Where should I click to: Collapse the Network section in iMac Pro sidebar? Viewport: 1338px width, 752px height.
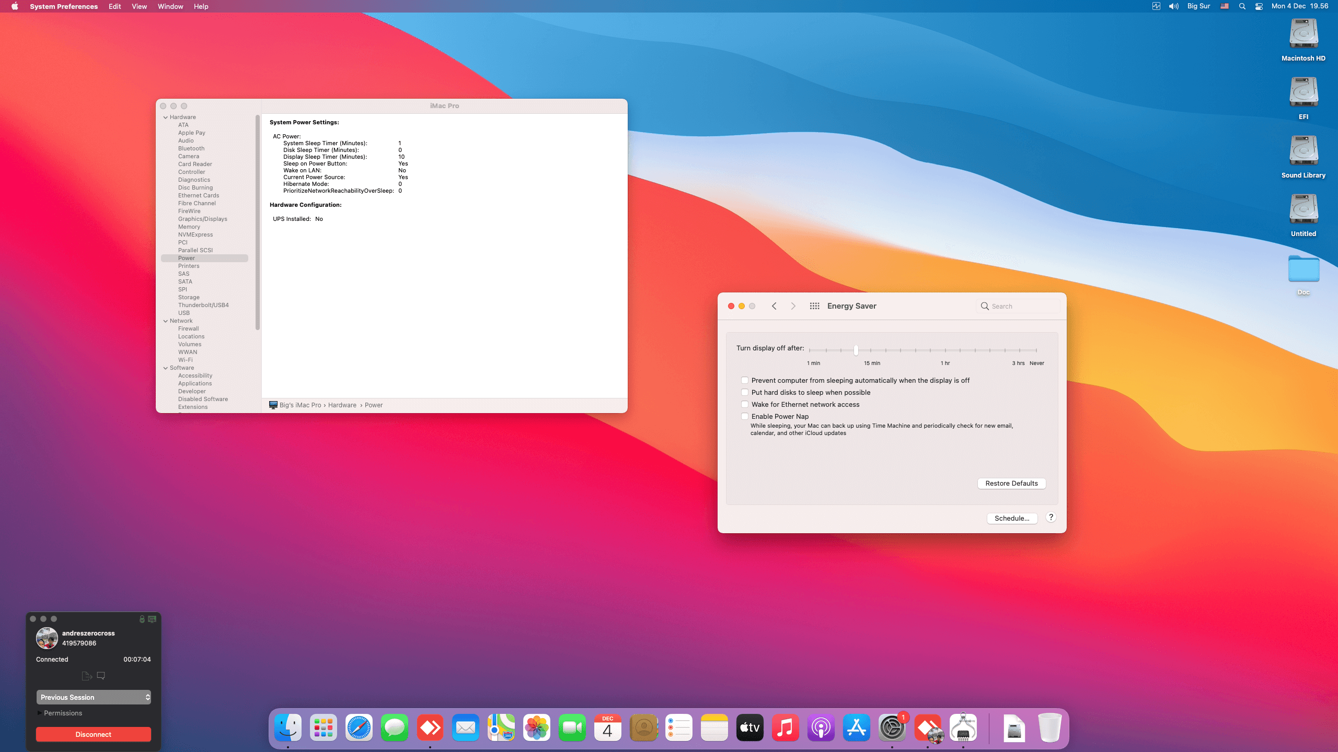click(x=166, y=321)
